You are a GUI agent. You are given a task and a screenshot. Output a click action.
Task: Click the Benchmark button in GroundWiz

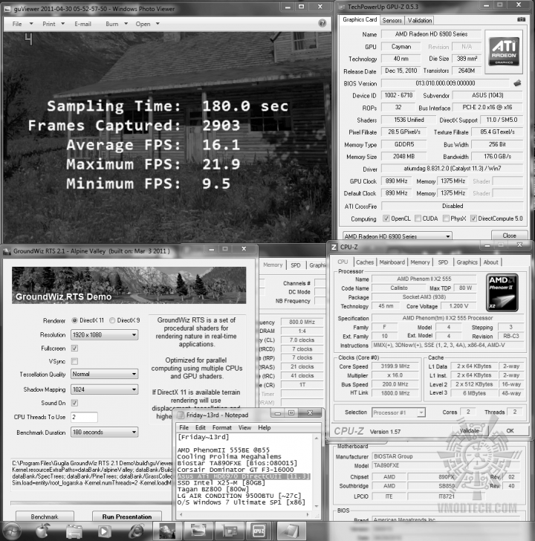45,516
